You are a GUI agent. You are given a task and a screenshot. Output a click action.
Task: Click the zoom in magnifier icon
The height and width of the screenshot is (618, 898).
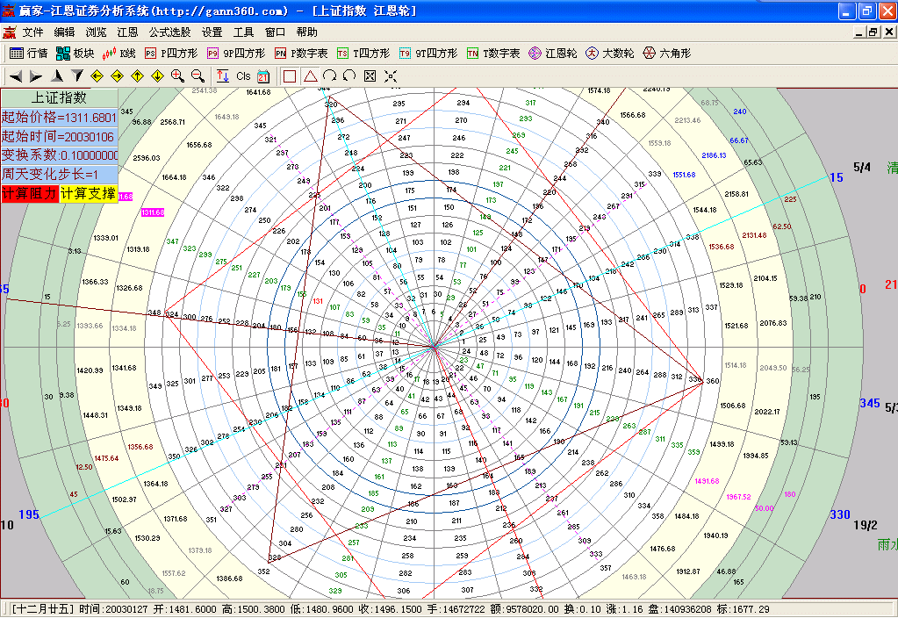[x=177, y=76]
